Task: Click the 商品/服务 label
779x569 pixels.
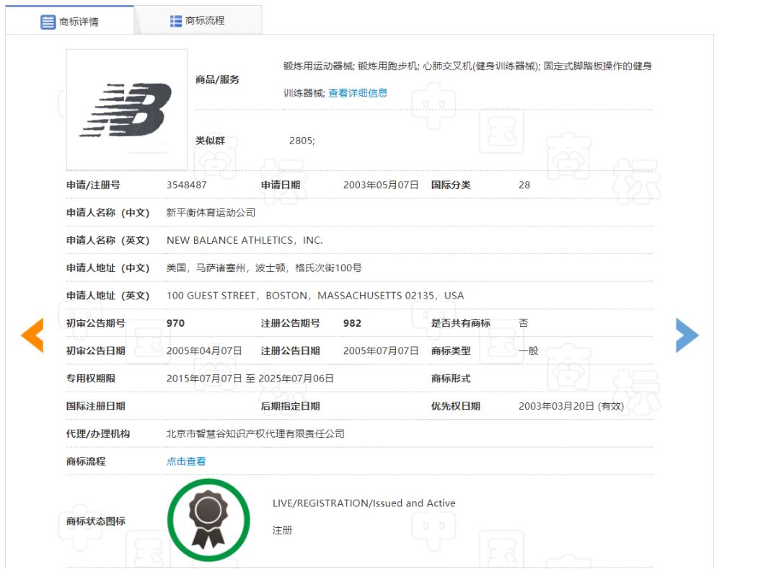Action: point(217,79)
